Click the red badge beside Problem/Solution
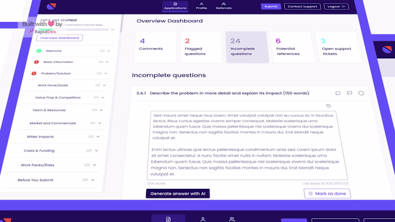395x222 pixels. pyautogui.click(x=34, y=74)
